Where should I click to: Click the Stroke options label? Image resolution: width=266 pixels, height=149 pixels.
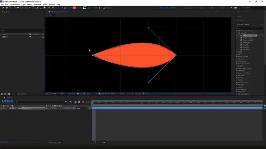coord(80,8)
